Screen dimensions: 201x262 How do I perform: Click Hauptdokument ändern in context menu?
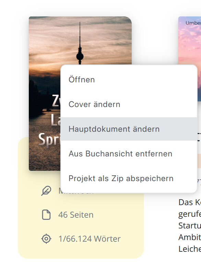click(129, 129)
